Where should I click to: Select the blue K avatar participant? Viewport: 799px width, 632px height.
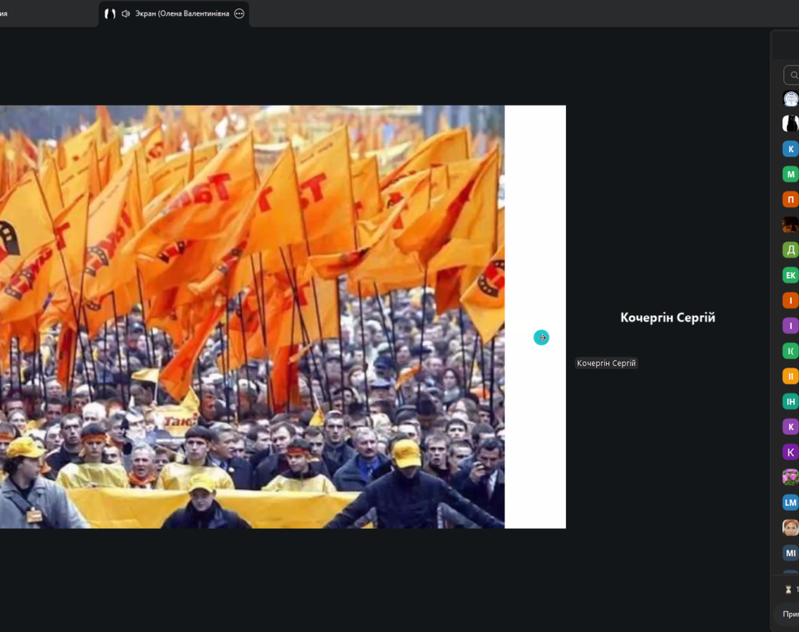click(x=791, y=149)
